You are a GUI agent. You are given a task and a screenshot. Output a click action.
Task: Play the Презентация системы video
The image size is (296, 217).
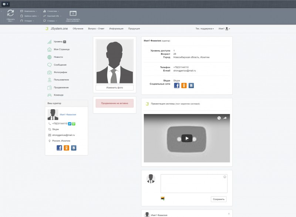pyautogui.click(x=187, y=138)
